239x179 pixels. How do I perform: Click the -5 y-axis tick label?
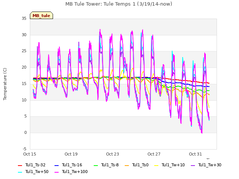(x=25, y=149)
